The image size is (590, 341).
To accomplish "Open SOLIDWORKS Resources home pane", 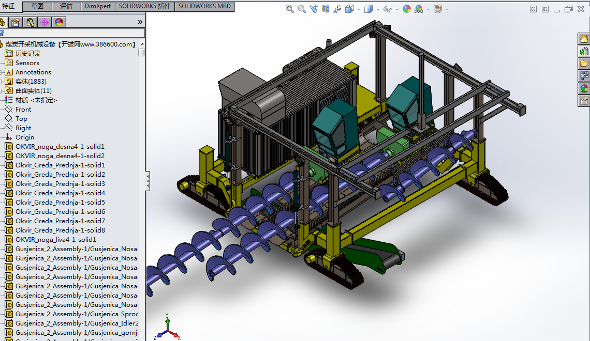I will (584, 39).
